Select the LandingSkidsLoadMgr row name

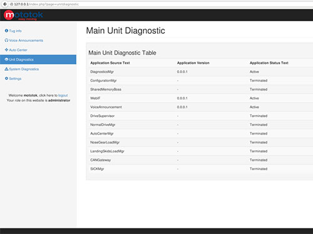coord(107,151)
